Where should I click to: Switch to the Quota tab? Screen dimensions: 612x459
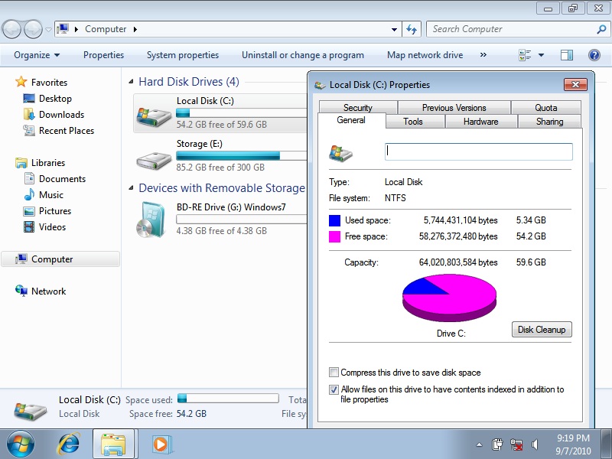click(x=546, y=107)
